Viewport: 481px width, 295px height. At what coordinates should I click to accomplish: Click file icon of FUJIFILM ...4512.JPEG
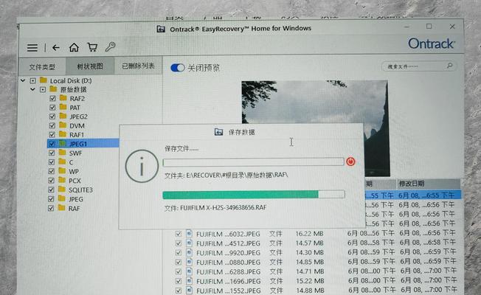pos(190,243)
